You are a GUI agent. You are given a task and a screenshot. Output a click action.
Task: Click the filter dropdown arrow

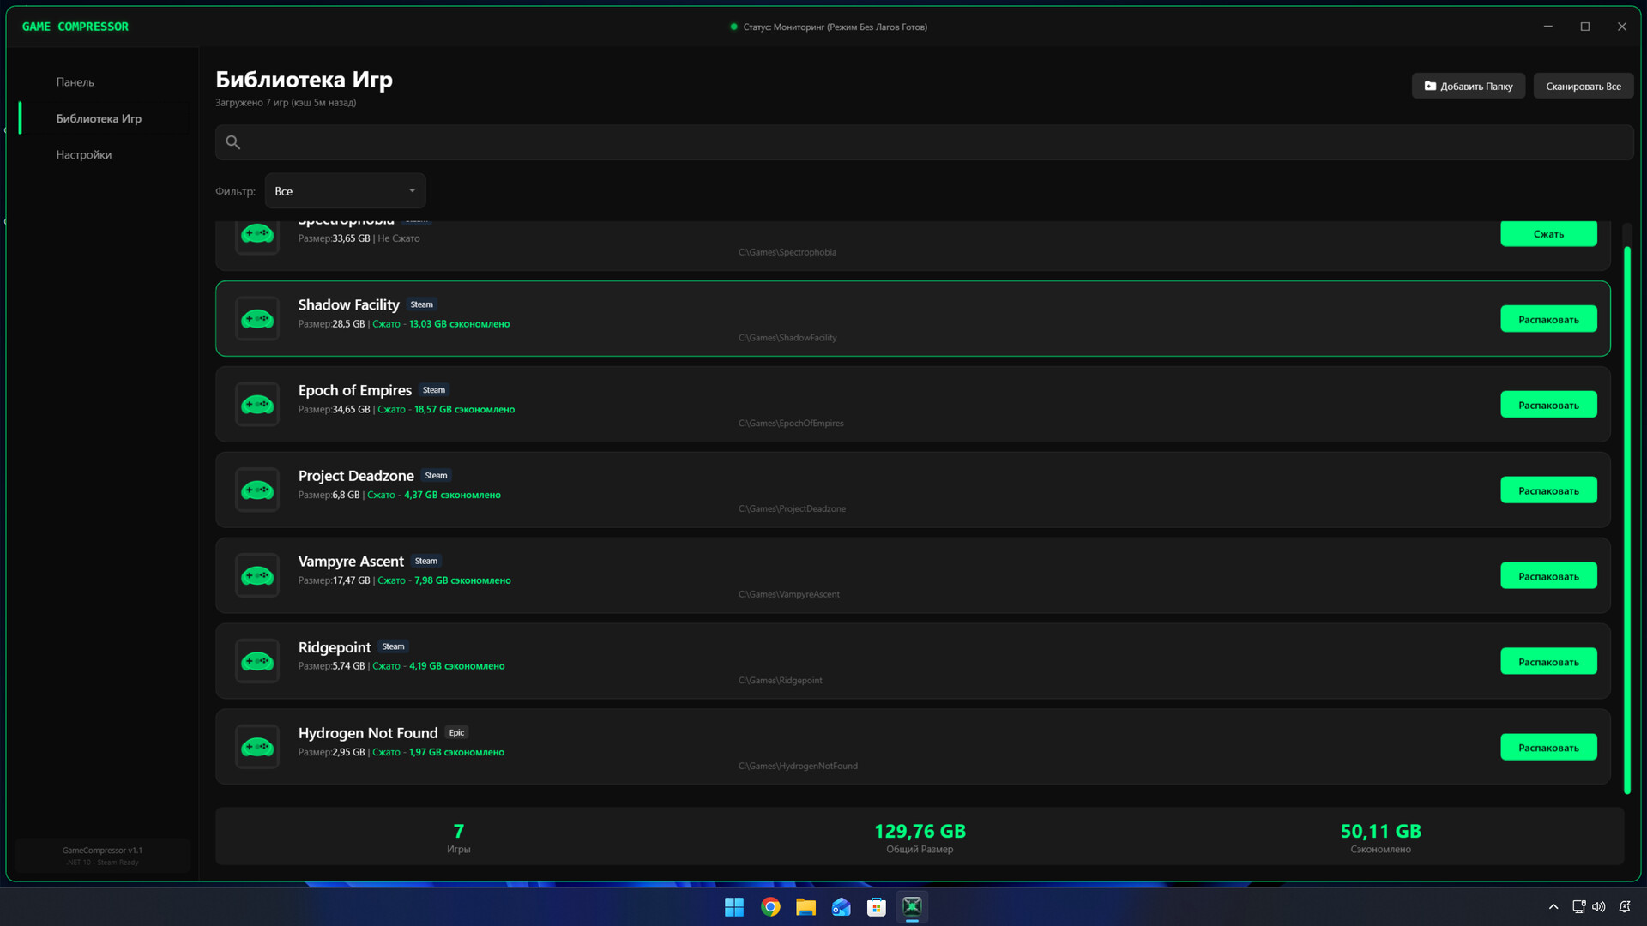click(x=412, y=191)
